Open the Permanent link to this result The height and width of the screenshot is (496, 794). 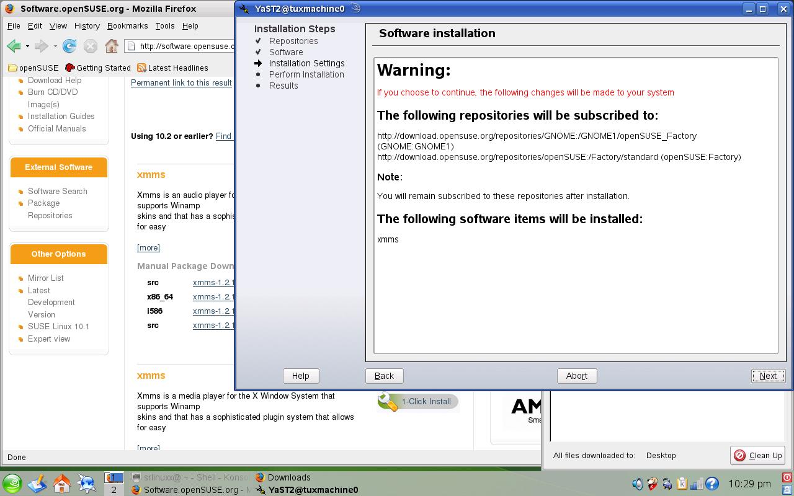coord(181,82)
